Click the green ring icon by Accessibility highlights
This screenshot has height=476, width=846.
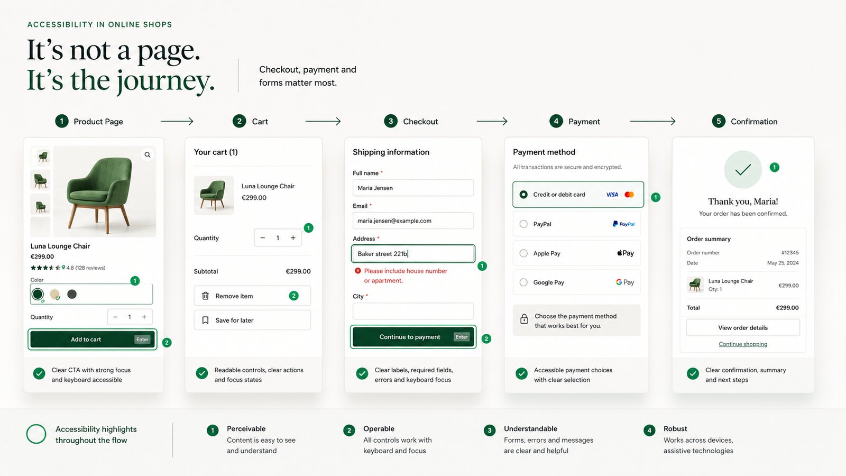click(36, 434)
